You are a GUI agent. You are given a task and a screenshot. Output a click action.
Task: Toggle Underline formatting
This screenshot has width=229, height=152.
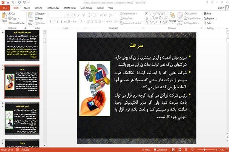[x=58, y=22]
